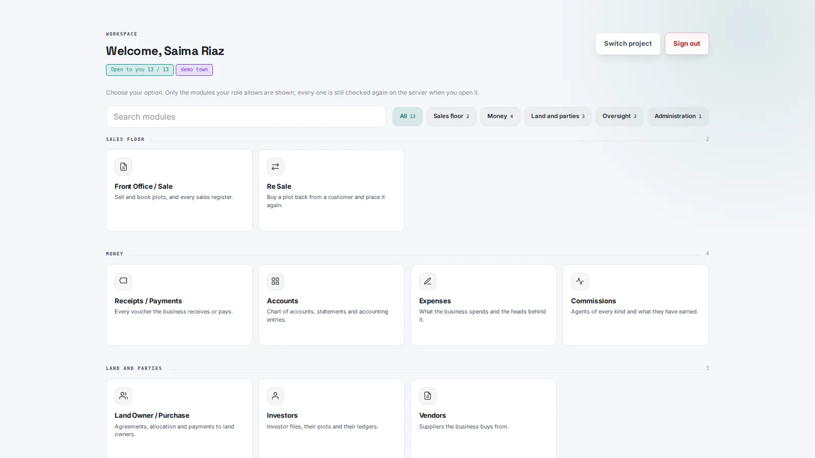The image size is (815, 458).
Task: Filter modules by Sales floor
Action: [451, 117]
